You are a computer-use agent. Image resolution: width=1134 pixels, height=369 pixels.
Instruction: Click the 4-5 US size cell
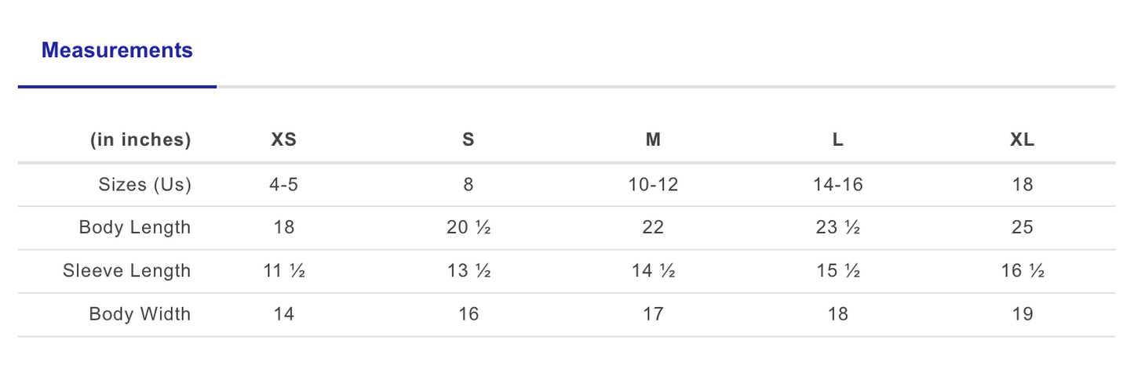[x=283, y=185]
